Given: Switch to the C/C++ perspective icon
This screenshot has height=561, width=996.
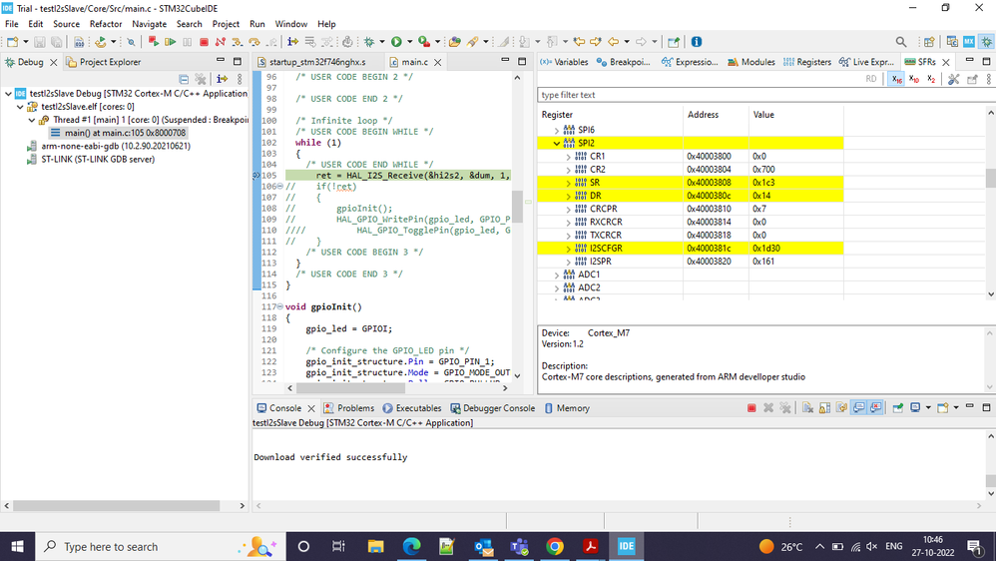Looking at the screenshot, I should (951, 42).
